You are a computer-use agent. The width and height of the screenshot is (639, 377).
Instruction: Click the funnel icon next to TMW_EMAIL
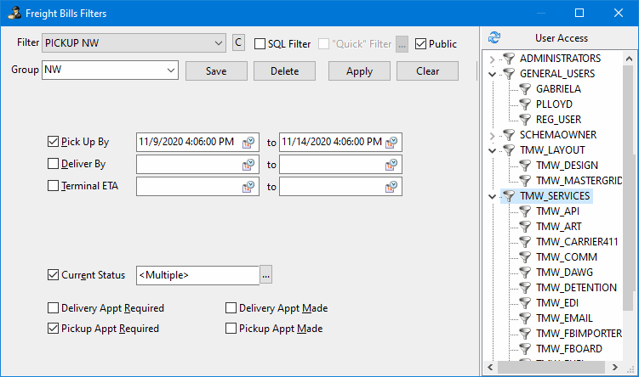click(x=525, y=318)
